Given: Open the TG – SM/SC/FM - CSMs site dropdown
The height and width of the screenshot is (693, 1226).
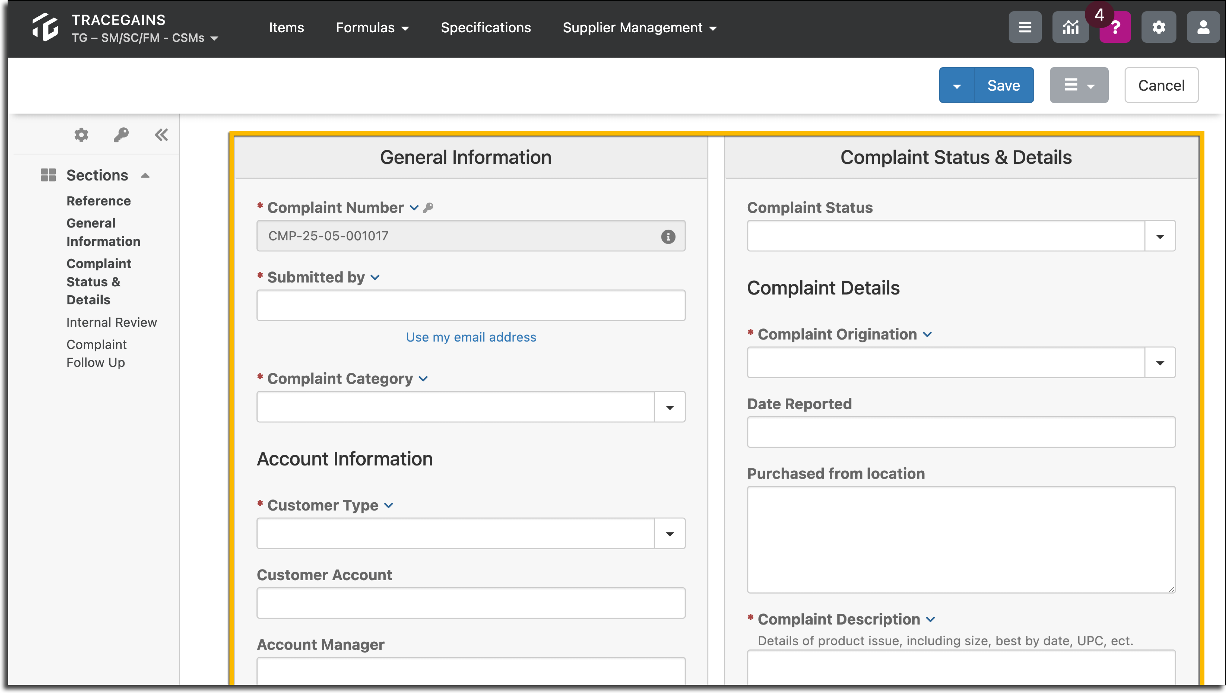Looking at the screenshot, I should [145, 38].
